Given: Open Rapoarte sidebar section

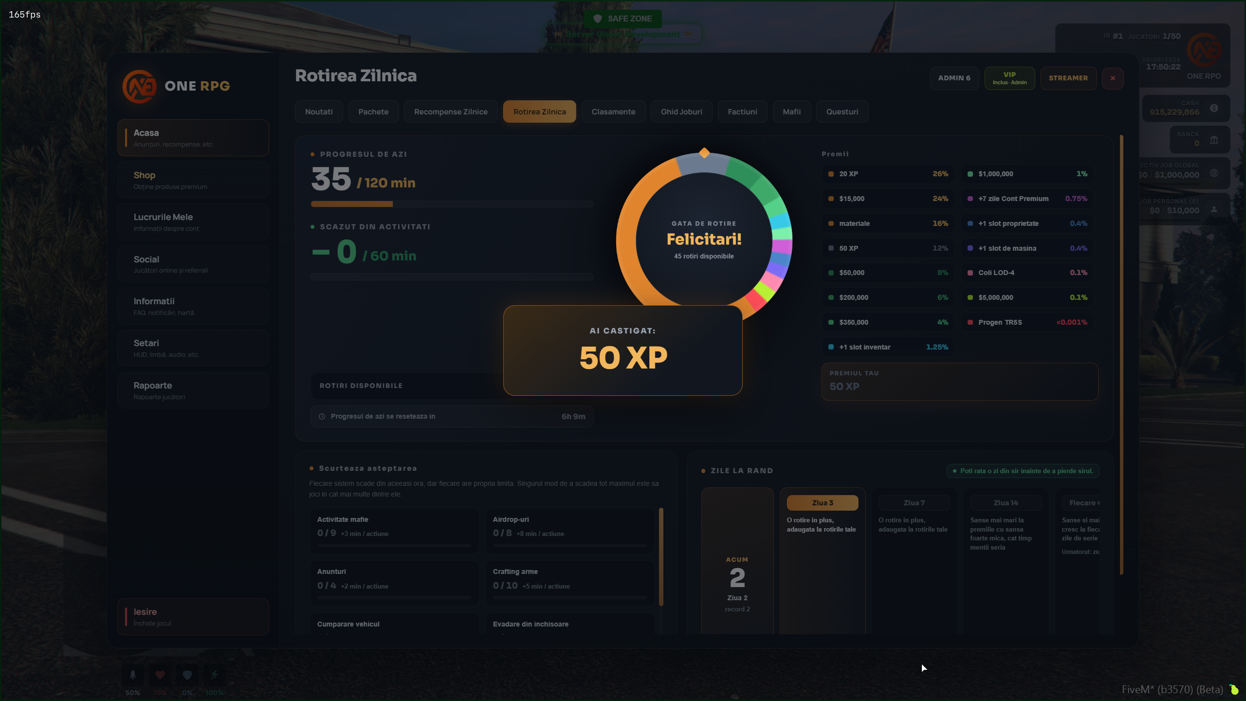Looking at the screenshot, I should (193, 390).
